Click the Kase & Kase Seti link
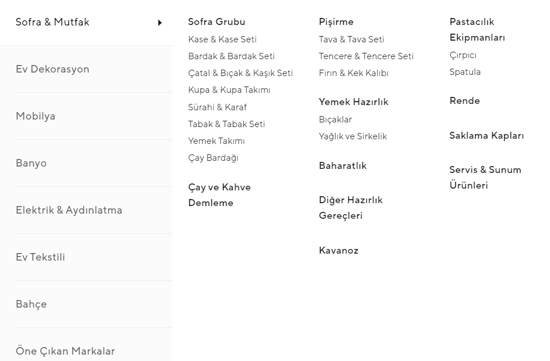This screenshot has height=361, width=550. 222,39
